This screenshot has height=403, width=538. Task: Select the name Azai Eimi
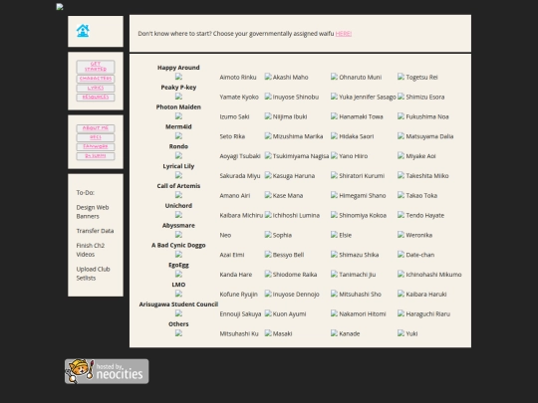point(232,255)
